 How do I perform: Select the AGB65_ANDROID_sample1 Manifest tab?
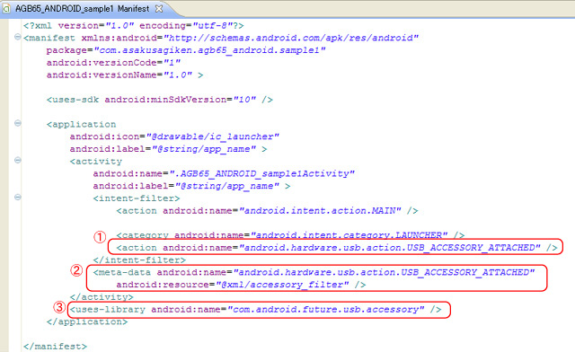pyautogui.click(x=83, y=8)
